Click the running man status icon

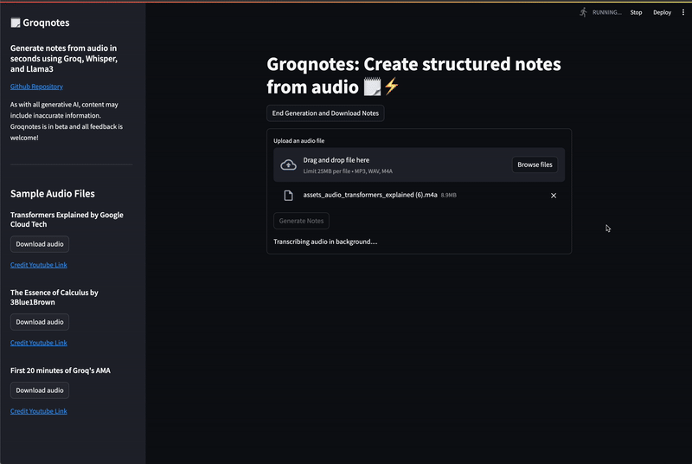[583, 12]
